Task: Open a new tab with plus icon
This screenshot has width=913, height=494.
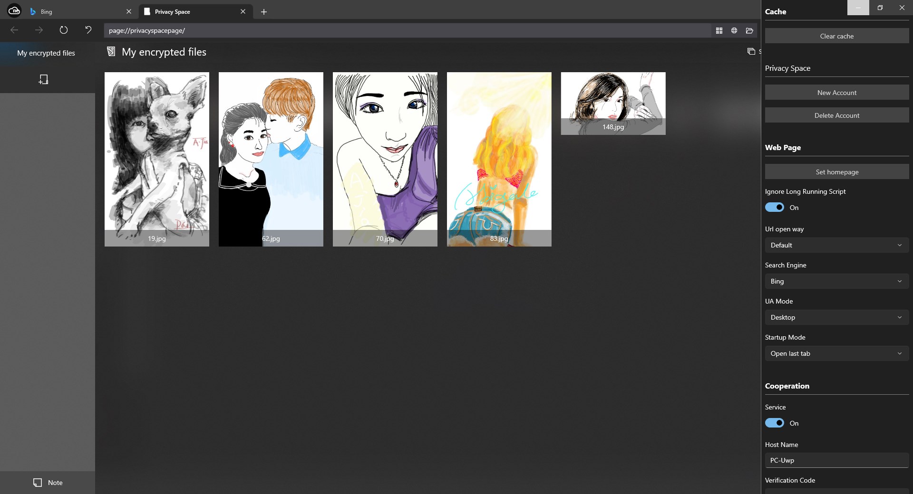Action: [x=264, y=12]
